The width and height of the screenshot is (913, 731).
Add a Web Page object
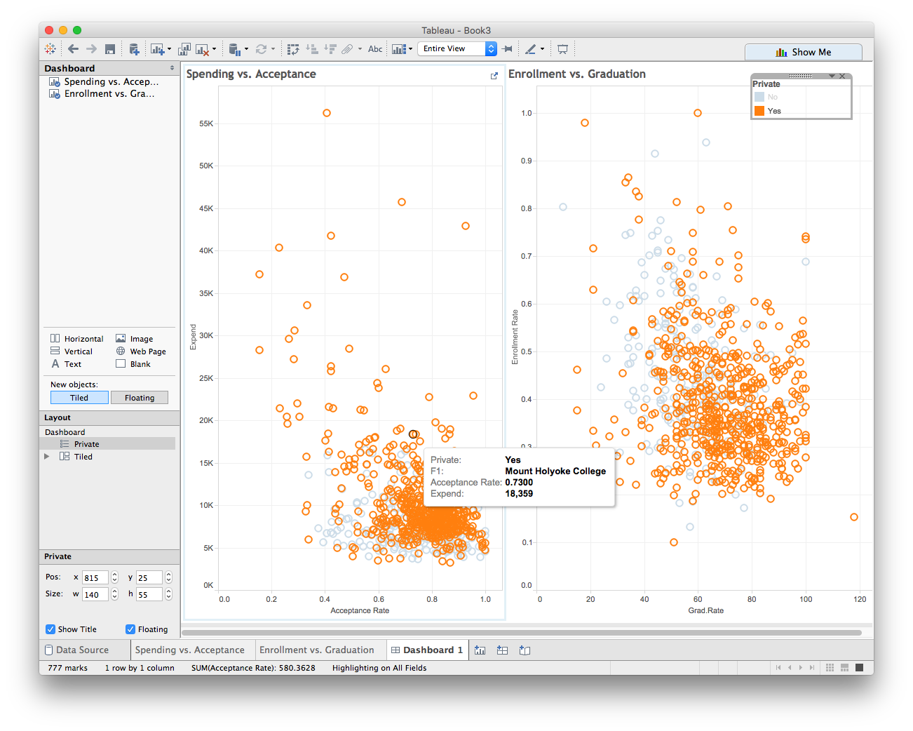tap(141, 351)
